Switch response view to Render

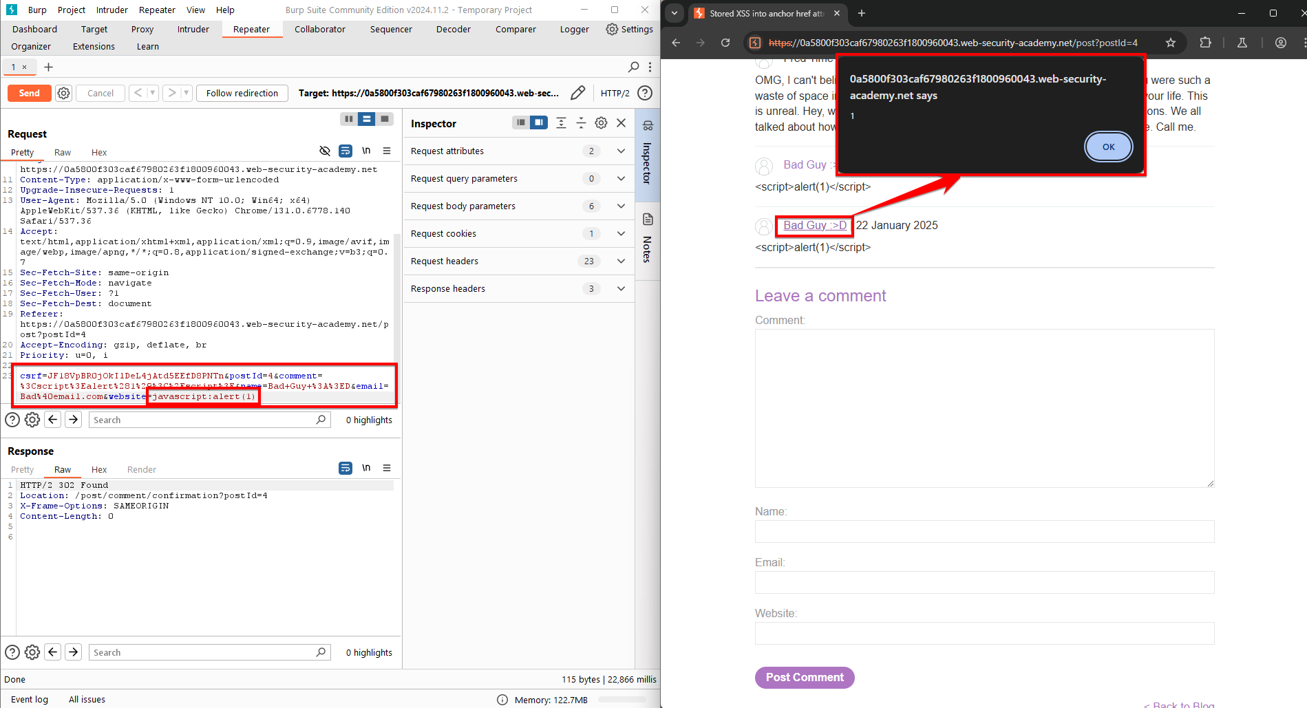tap(142, 469)
